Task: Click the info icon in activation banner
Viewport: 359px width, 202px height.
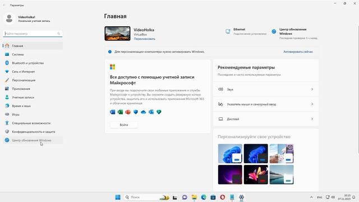Action: [110, 52]
